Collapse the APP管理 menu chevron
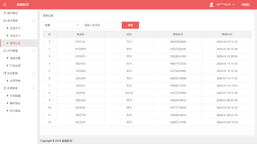This screenshot has height=144, width=257. [34, 51]
